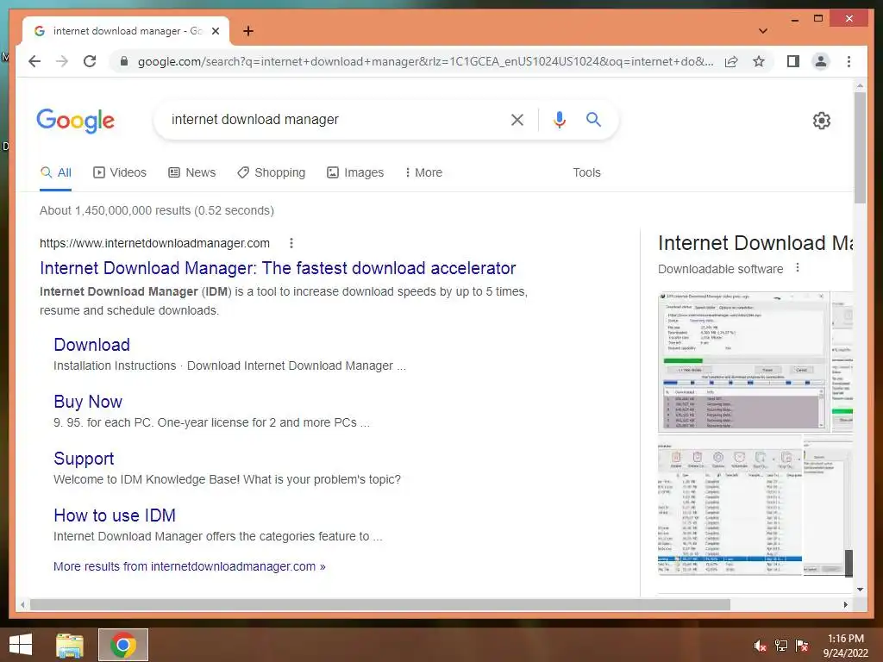Go to Google homepage via logo
Screen dimensions: 883x662
tap(76, 121)
